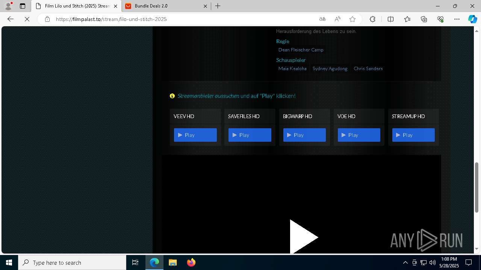Activate the Read aloud icon
The image size is (481, 270).
(337, 19)
